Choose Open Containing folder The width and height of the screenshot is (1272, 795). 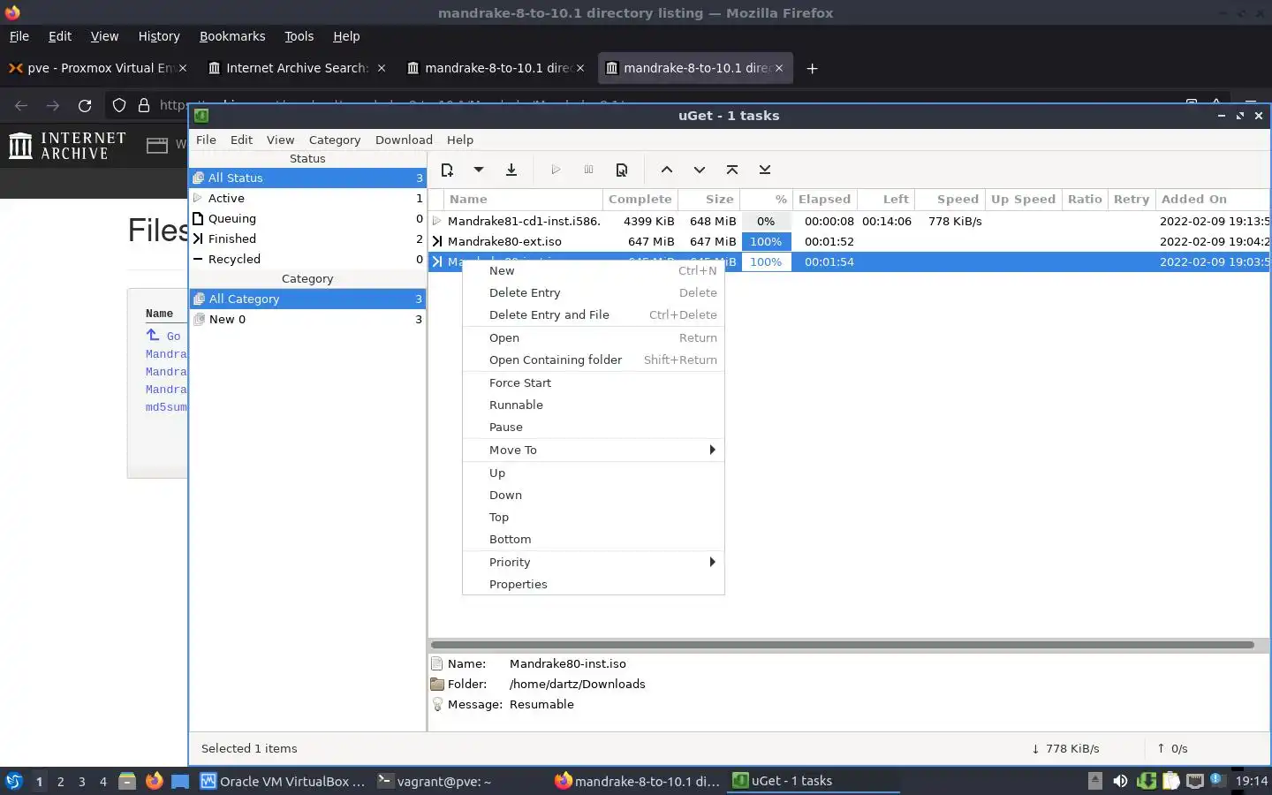click(x=593, y=360)
